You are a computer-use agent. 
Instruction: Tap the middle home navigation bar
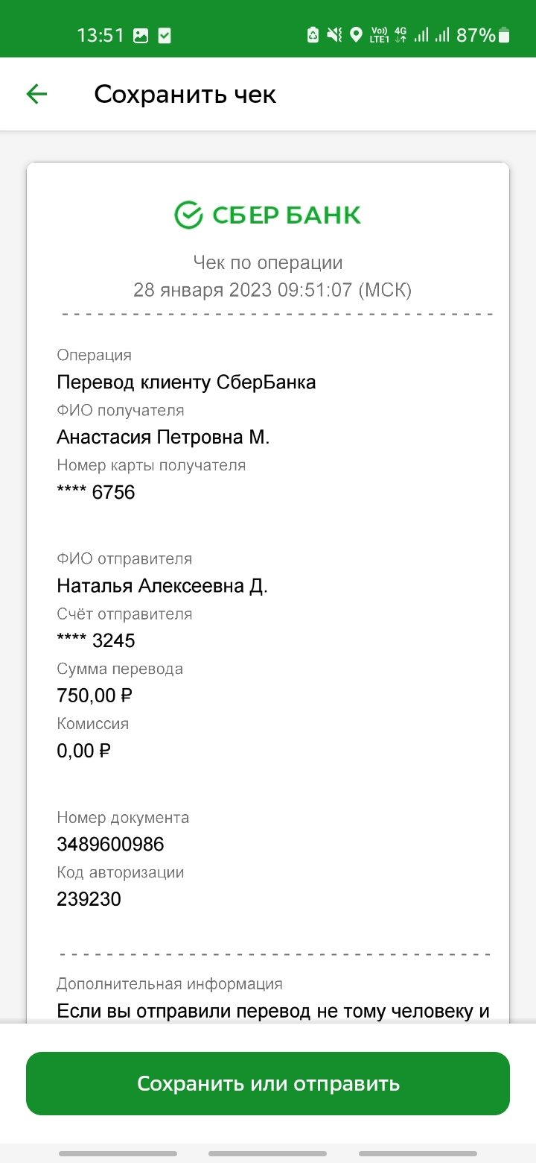click(268, 1153)
